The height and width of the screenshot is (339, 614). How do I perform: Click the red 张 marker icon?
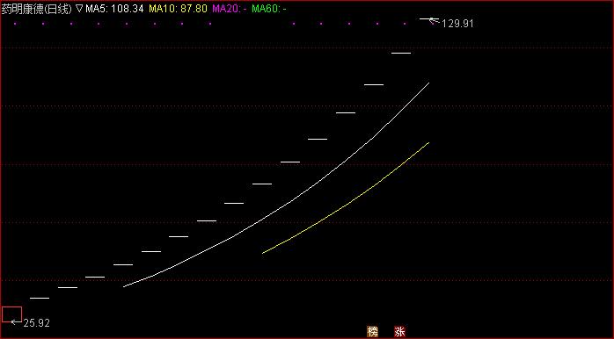click(399, 332)
